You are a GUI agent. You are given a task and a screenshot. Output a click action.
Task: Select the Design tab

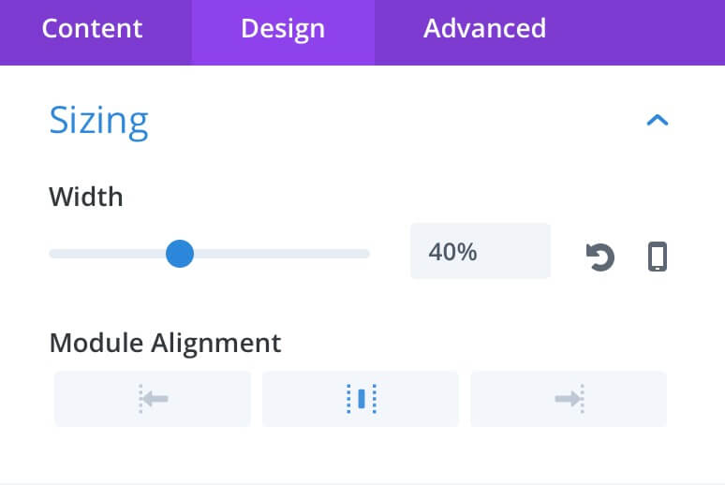(283, 29)
